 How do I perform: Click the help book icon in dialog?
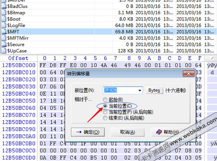tap(159, 132)
